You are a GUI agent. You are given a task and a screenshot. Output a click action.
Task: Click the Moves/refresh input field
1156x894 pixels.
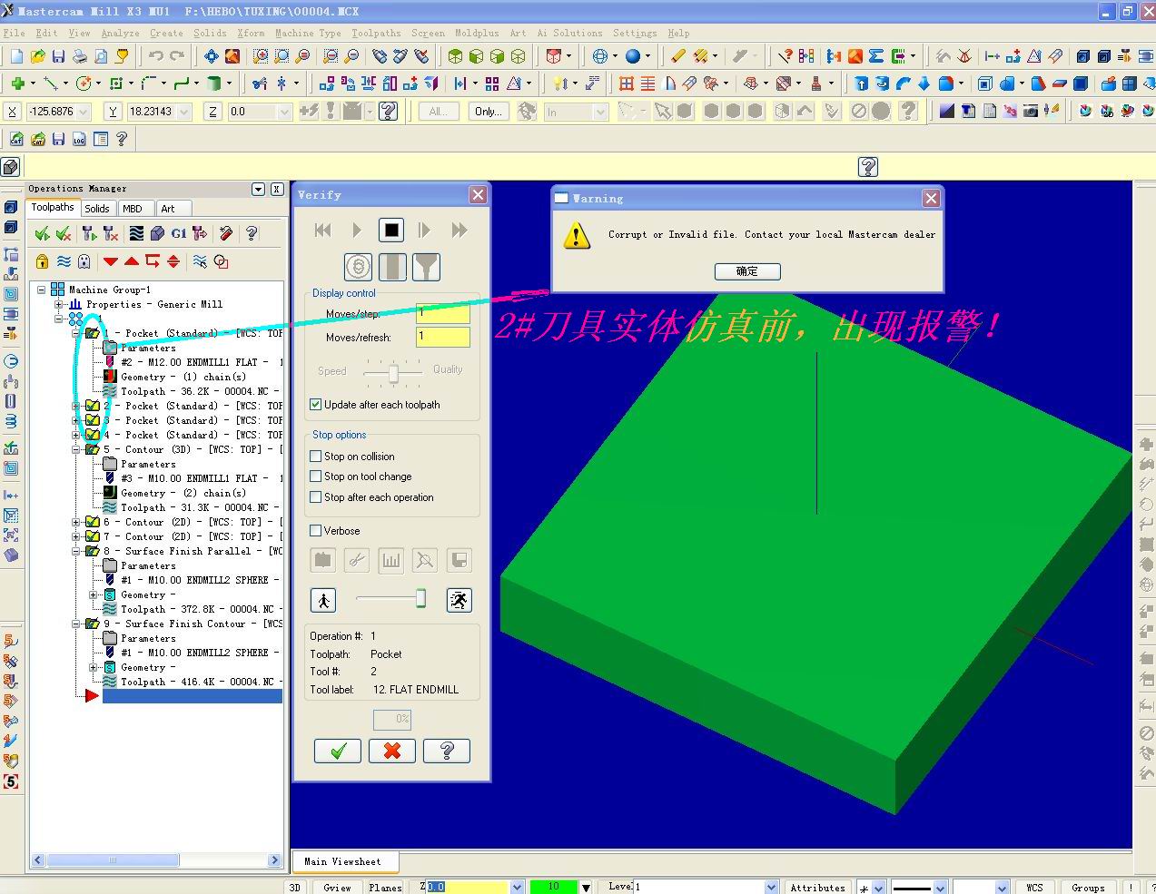[x=443, y=337]
